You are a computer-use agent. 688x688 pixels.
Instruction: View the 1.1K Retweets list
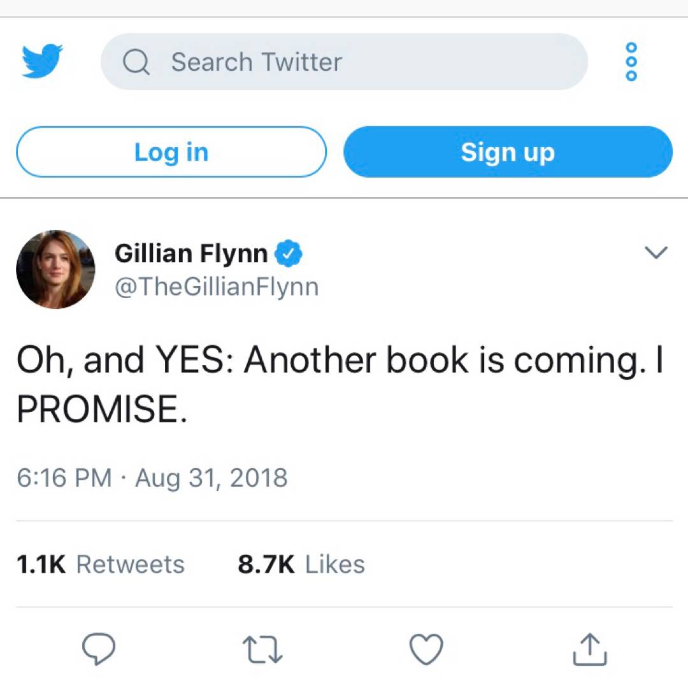(x=100, y=564)
